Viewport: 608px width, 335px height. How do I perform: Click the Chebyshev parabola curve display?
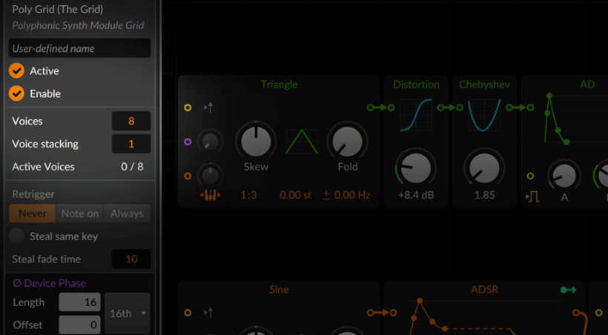tap(484, 115)
